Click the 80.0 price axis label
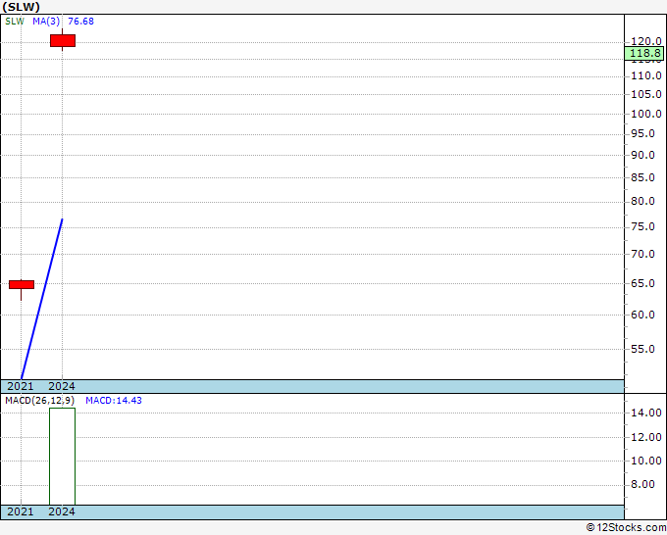Screen dimensions: 667x535 (x=642, y=201)
